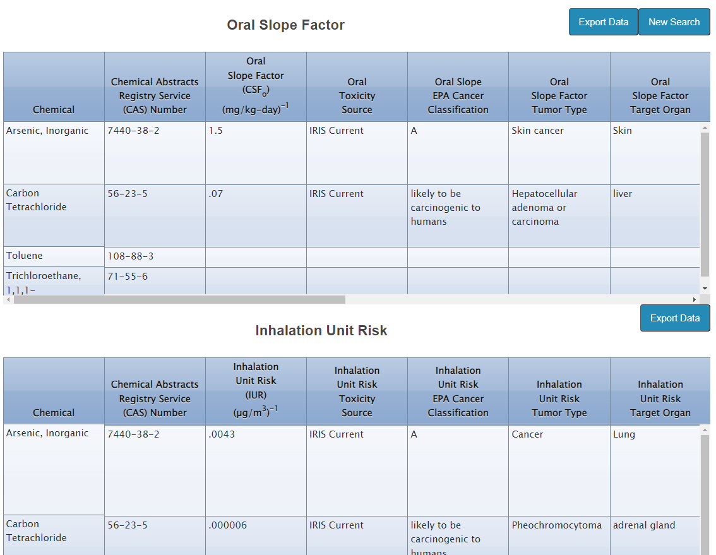The width and height of the screenshot is (716, 555).
Task: Select the Pheochromocytoma tumor type cell
Action: (554, 525)
